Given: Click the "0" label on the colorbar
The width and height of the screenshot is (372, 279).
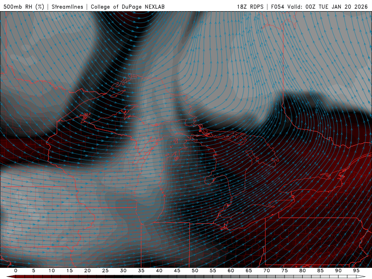Looking at the screenshot, I should pos(16,271).
